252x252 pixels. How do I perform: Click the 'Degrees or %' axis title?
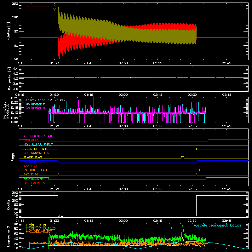9,236
